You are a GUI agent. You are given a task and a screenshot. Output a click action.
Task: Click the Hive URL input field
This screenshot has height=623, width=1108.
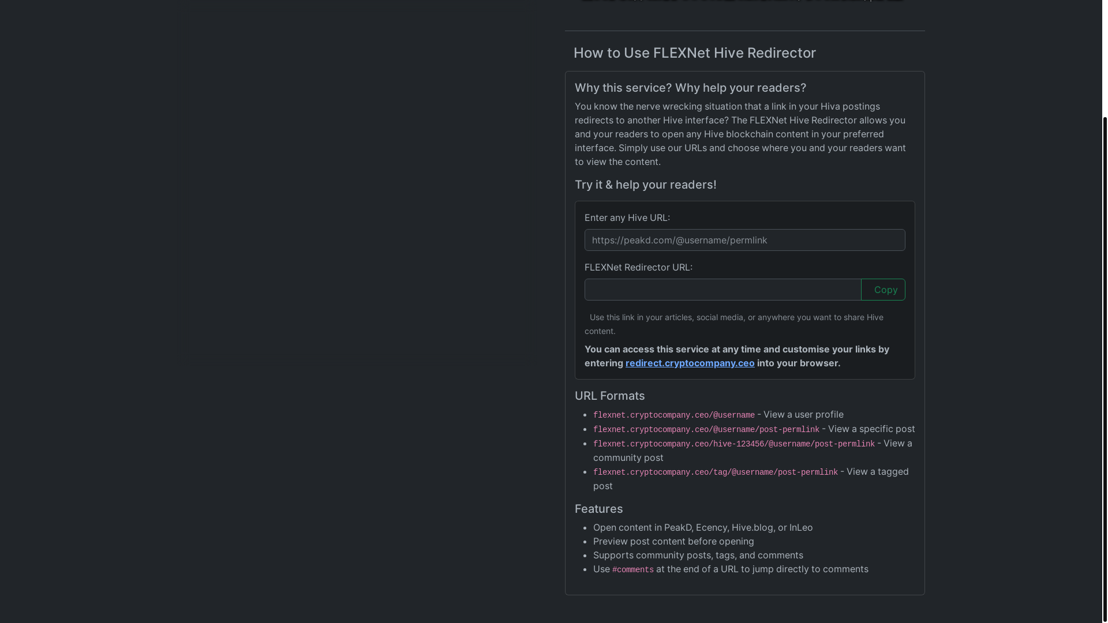[x=744, y=240]
